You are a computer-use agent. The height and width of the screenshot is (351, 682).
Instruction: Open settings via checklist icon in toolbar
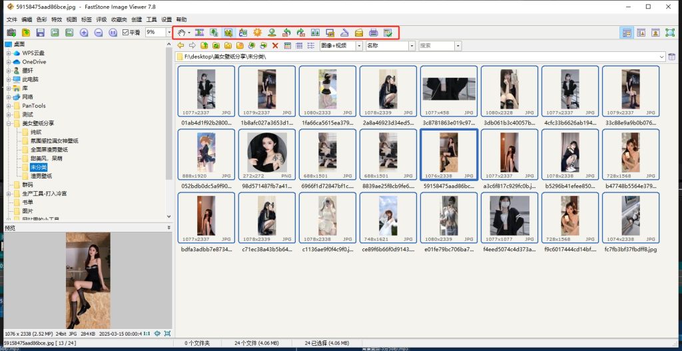click(x=388, y=32)
